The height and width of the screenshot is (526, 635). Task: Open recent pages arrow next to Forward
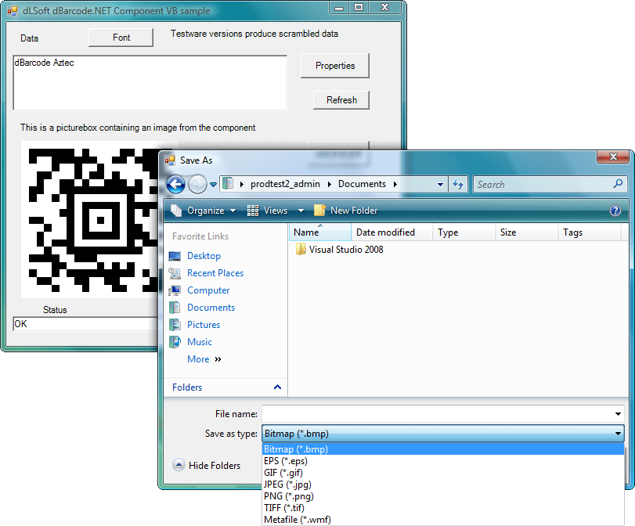(213, 185)
